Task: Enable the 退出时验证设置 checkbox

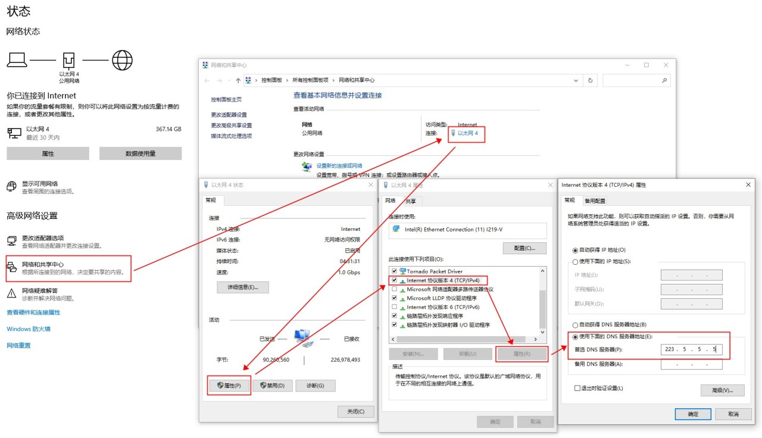Action: 577,388
